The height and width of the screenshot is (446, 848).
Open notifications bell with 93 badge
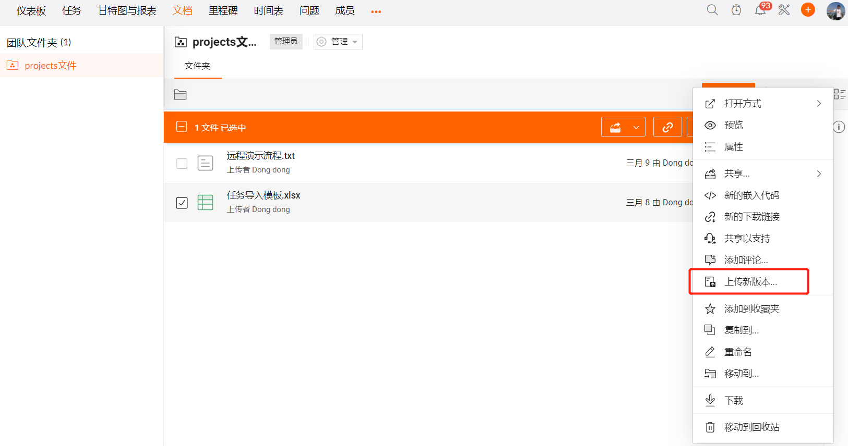760,10
